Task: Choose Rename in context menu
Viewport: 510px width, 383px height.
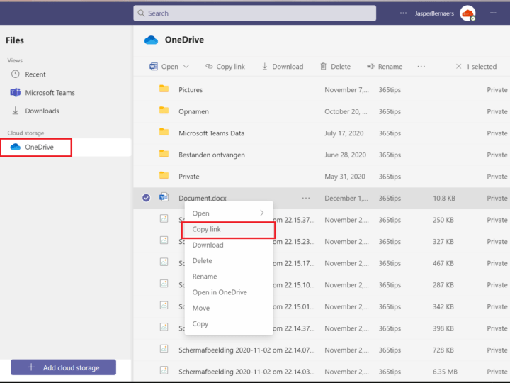Action: click(x=229, y=277)
